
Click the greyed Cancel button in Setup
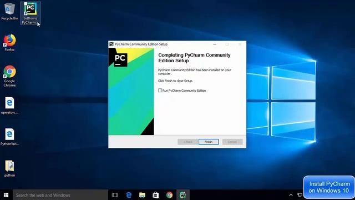click(232, 142)
